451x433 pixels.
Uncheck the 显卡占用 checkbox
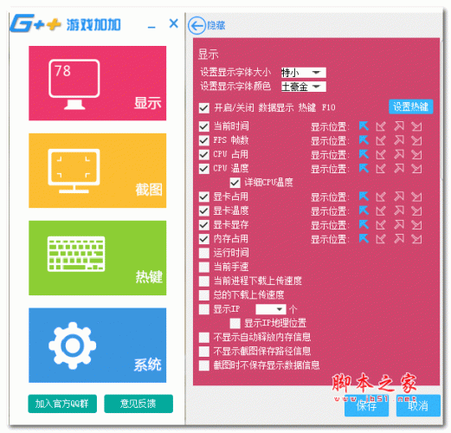tap(204, 197)
